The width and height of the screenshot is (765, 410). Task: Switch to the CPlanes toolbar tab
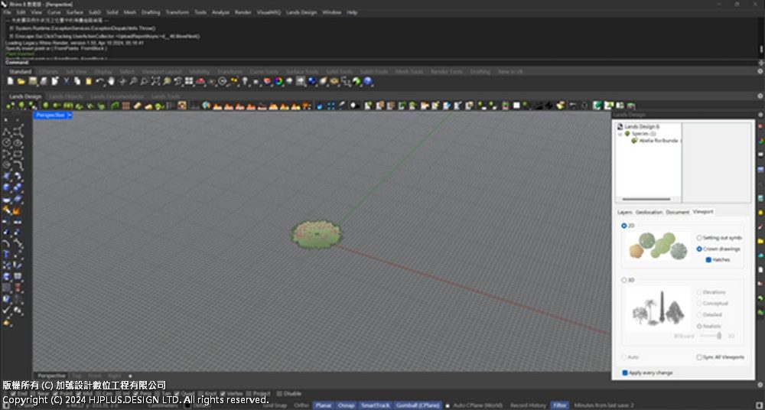tap(48, 72)
